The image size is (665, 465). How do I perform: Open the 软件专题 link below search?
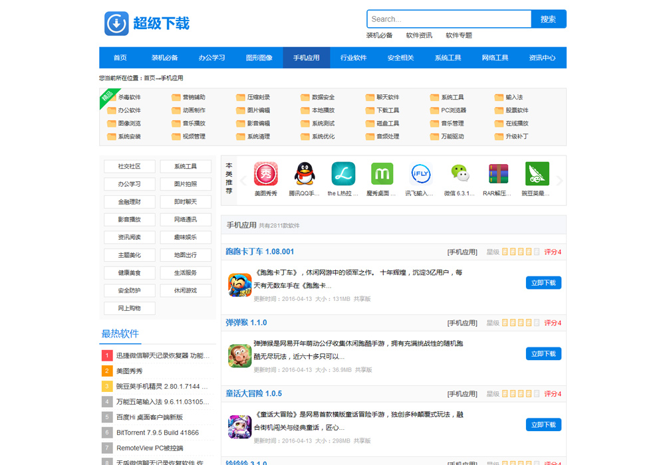click(459, 36)
